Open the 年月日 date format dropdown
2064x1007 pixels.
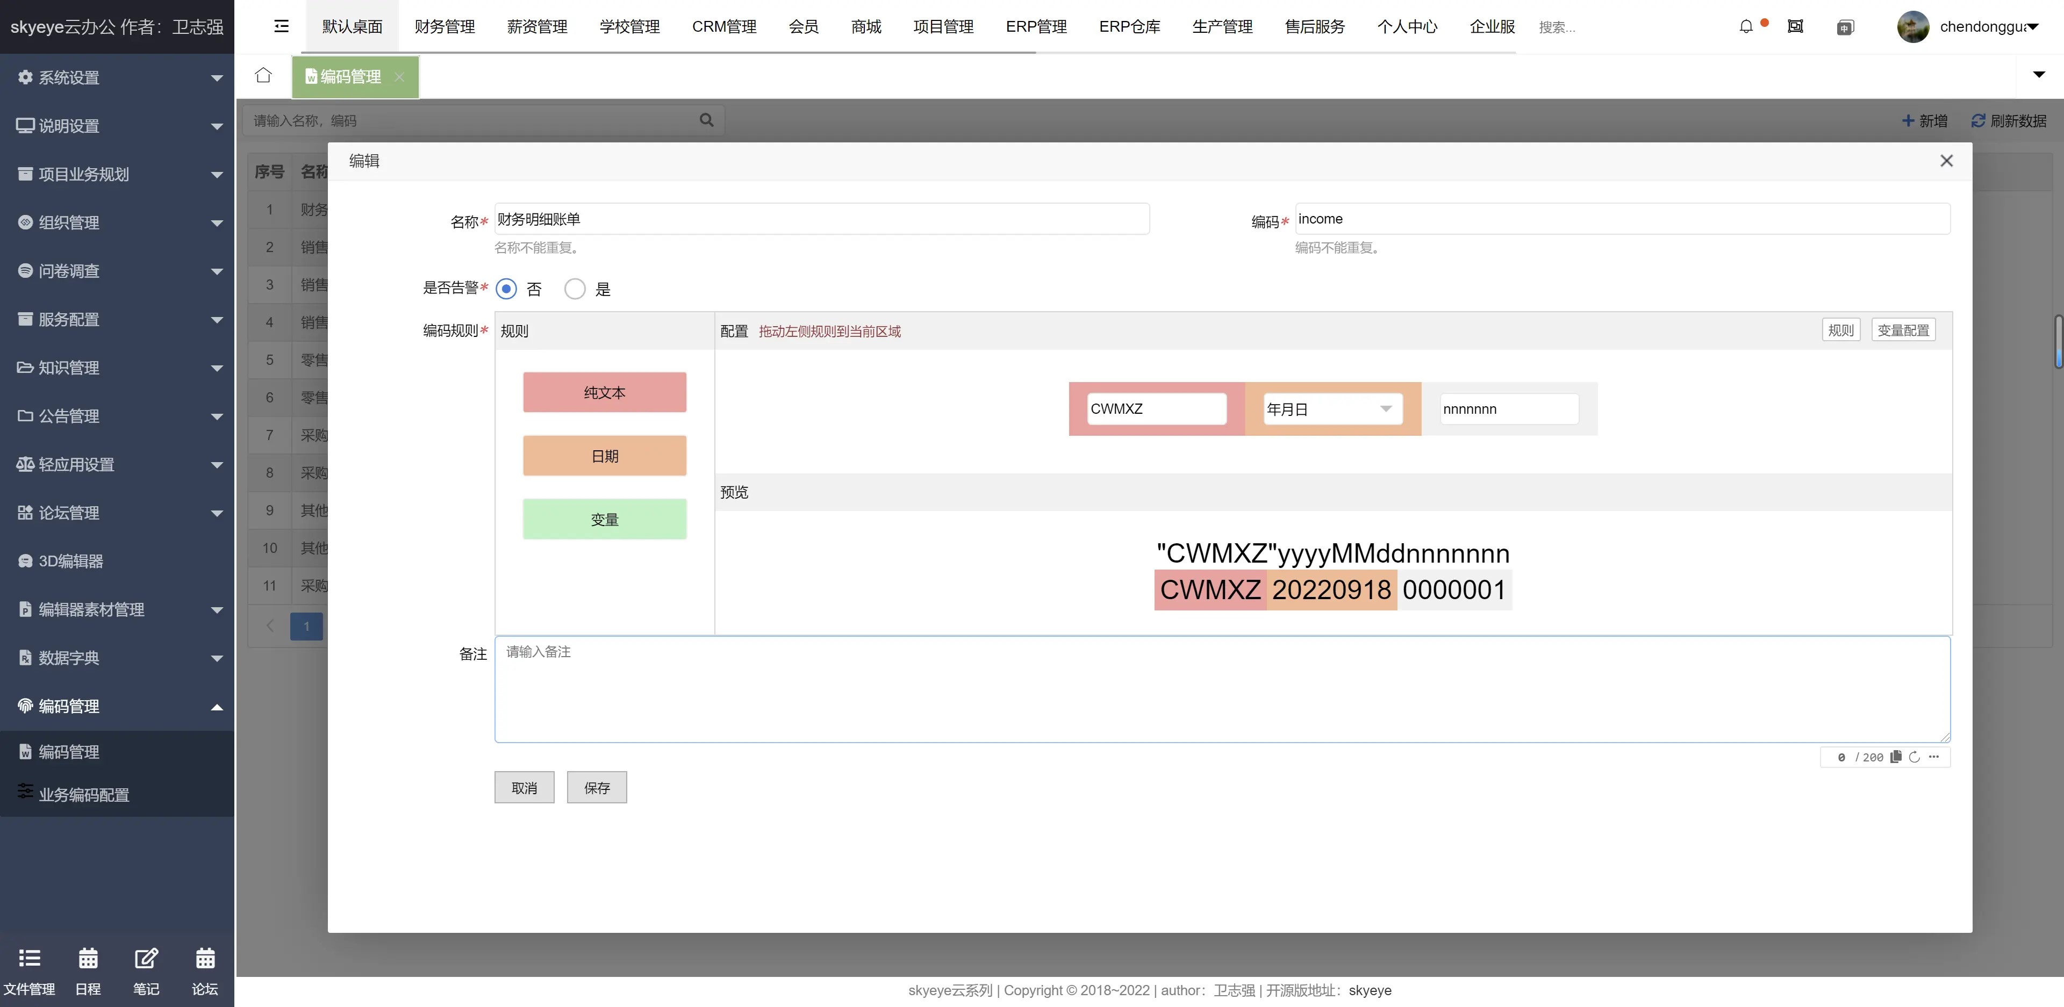point(1332,409)
